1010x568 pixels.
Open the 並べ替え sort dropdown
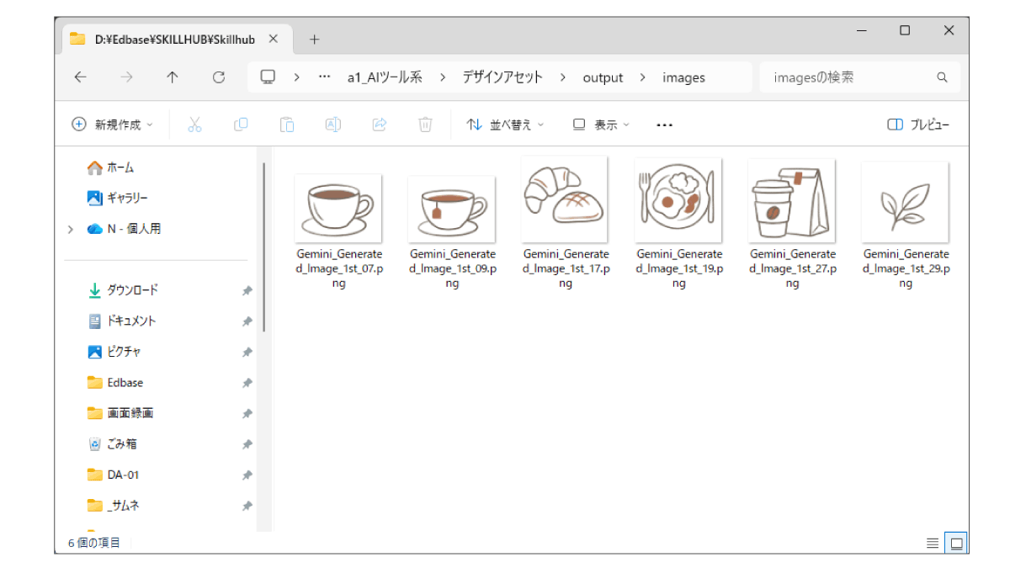(x=505, y=125)
